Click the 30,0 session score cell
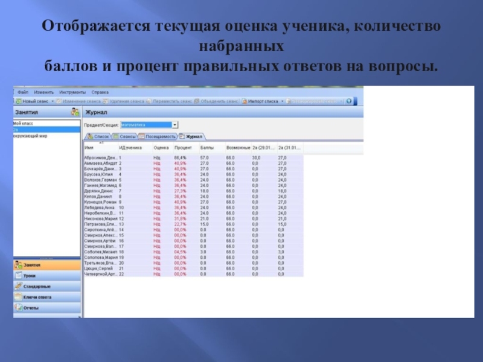The width and height of the screenshot is (483, 362). pos(256,157)
